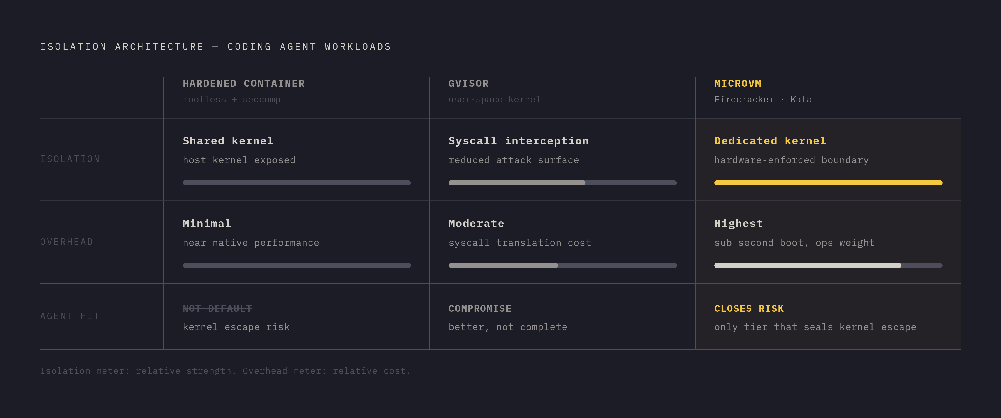Select the 'HARDENED CONTAINER' column header
1001x418 pixels.
pyautogui.click(x=244, y=84)
